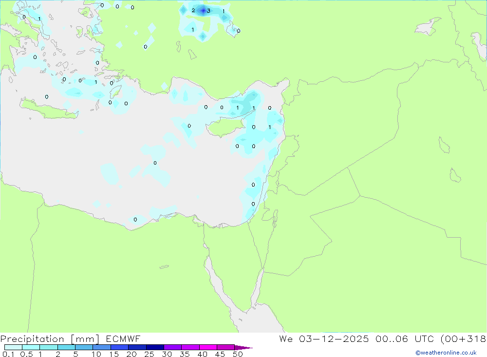Click the '0.1' legend scale label
The image size is (487, 357).
[8, 354]
